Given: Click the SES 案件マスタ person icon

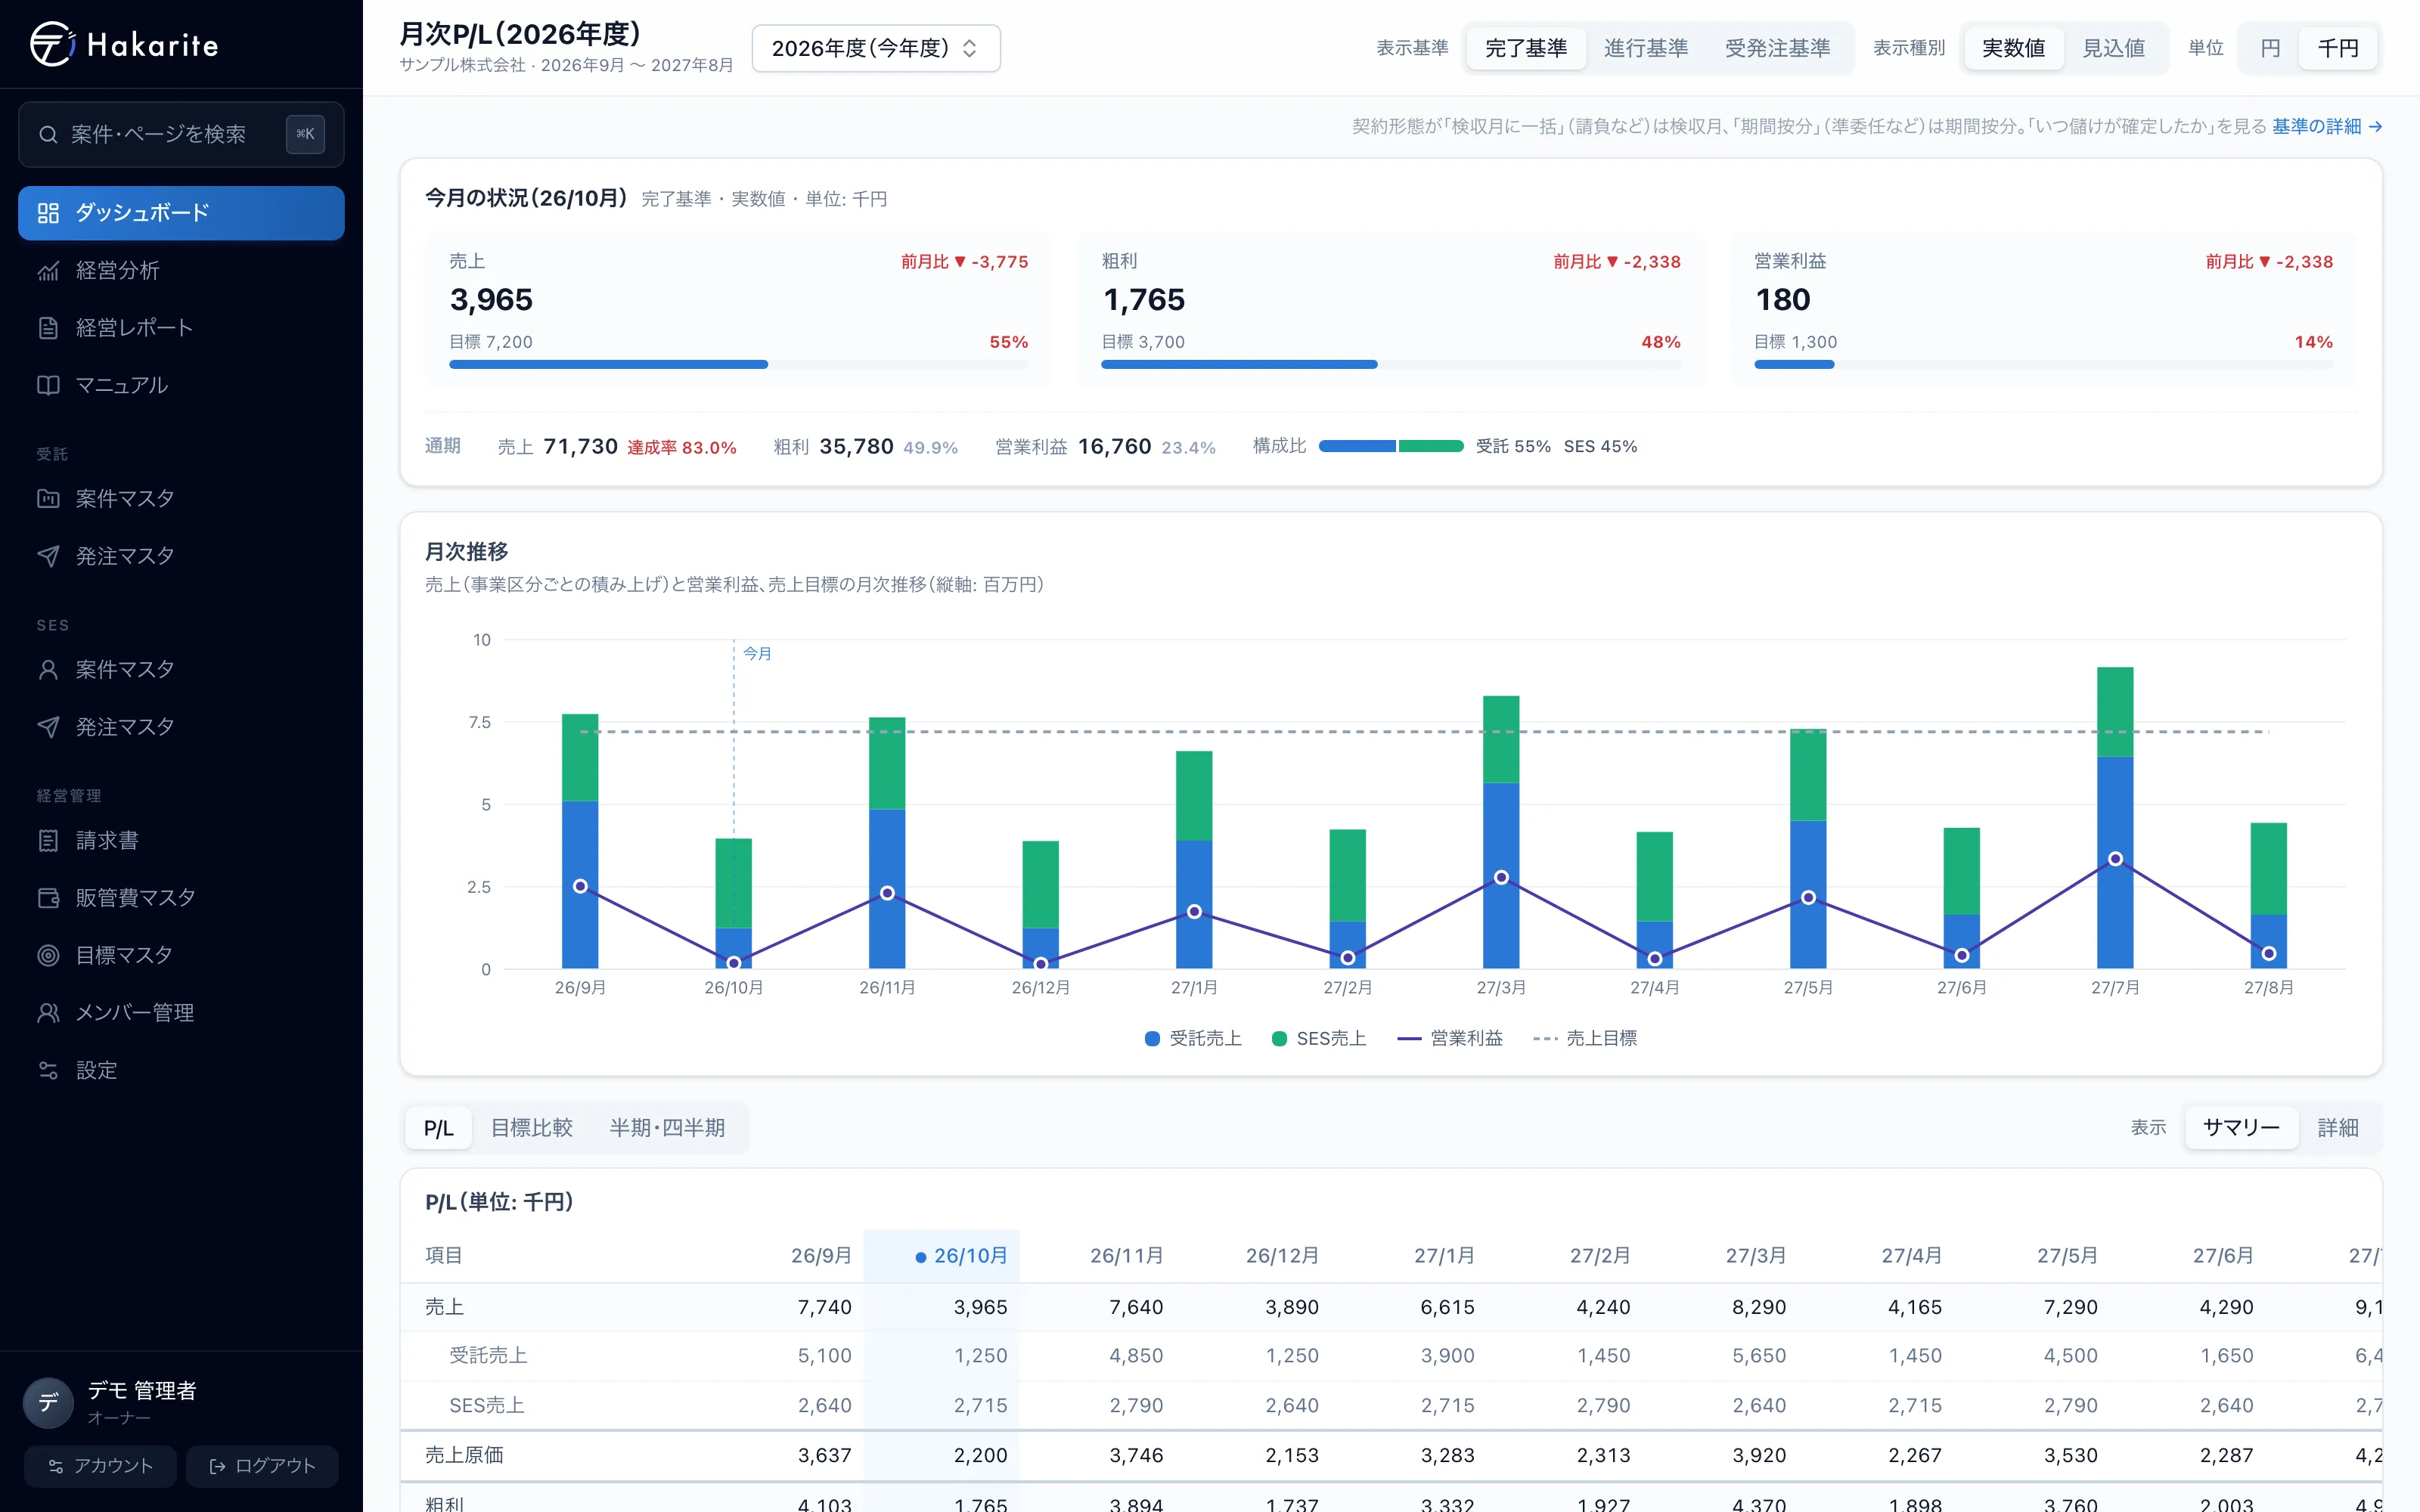Looking at the screenshot, I should [x=48, y=669].
